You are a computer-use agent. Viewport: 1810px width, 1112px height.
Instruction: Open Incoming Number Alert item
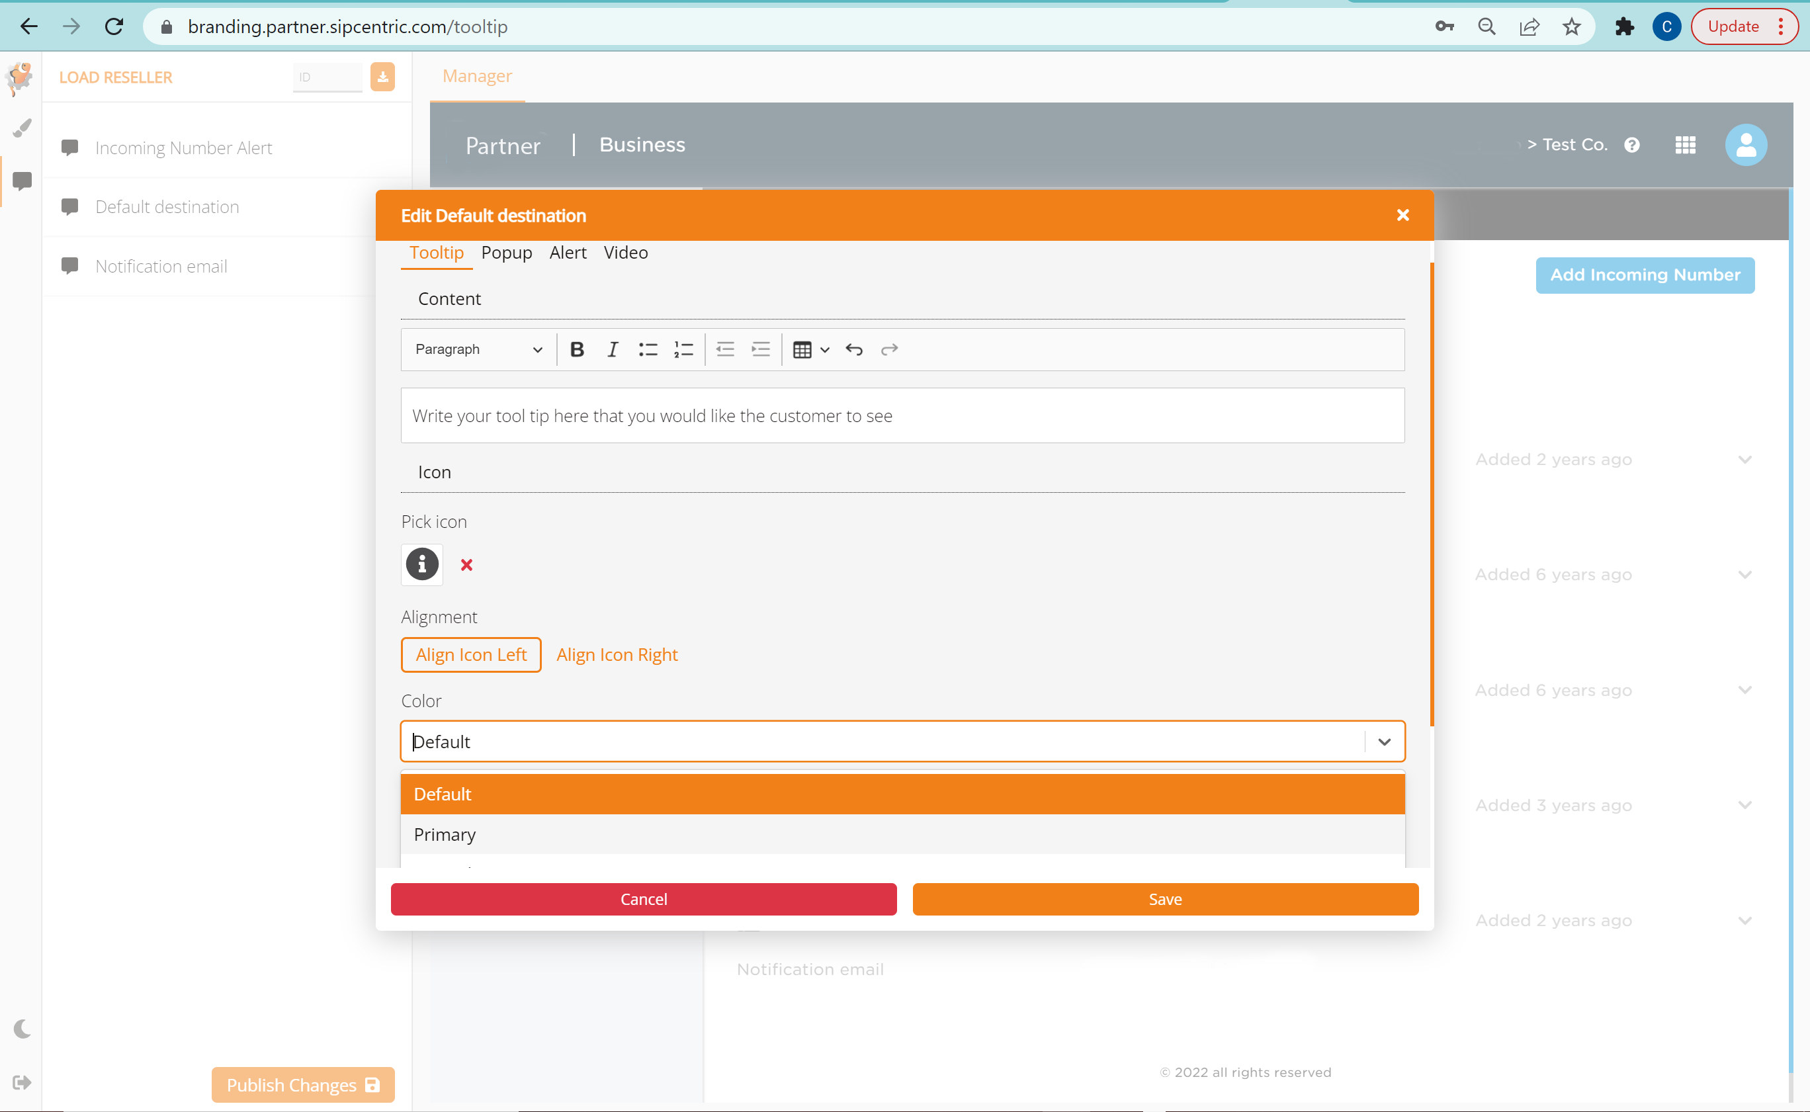[226, 148]
